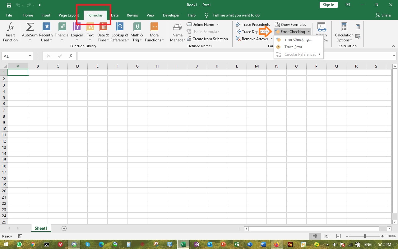
Task: Toggle Show Formulas
Action: click(290, 24)
